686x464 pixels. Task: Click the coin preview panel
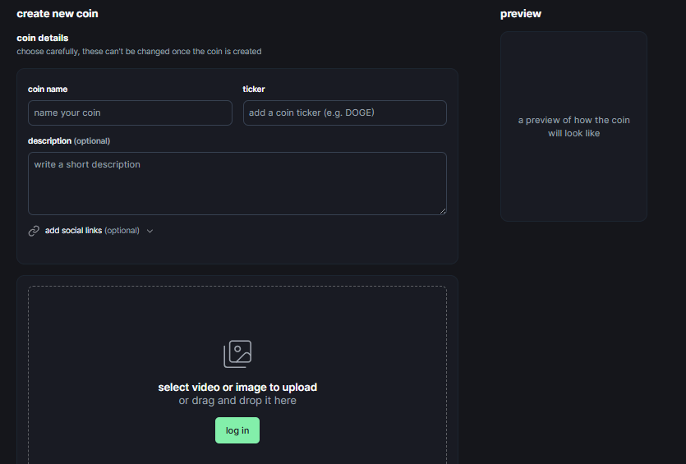click(x=573, y=126)
